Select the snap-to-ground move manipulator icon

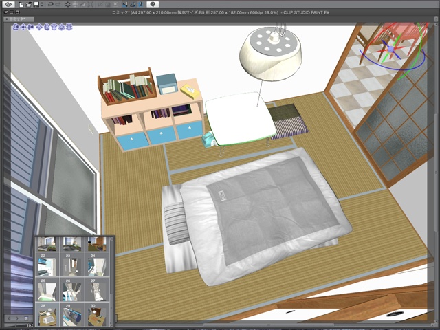point(69,27)
